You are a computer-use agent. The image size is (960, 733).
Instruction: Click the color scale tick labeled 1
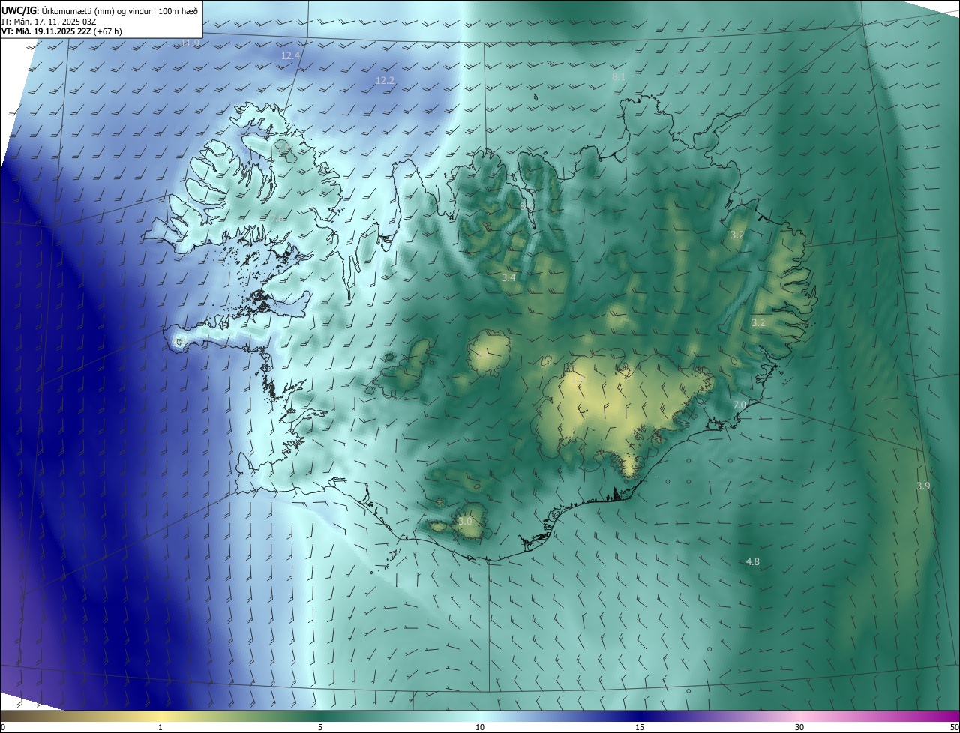pyautogui.click(x=160, y=728)
